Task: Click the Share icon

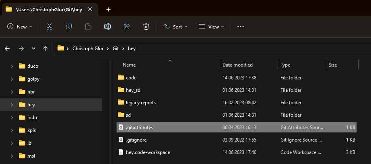Action: (127, 26)
